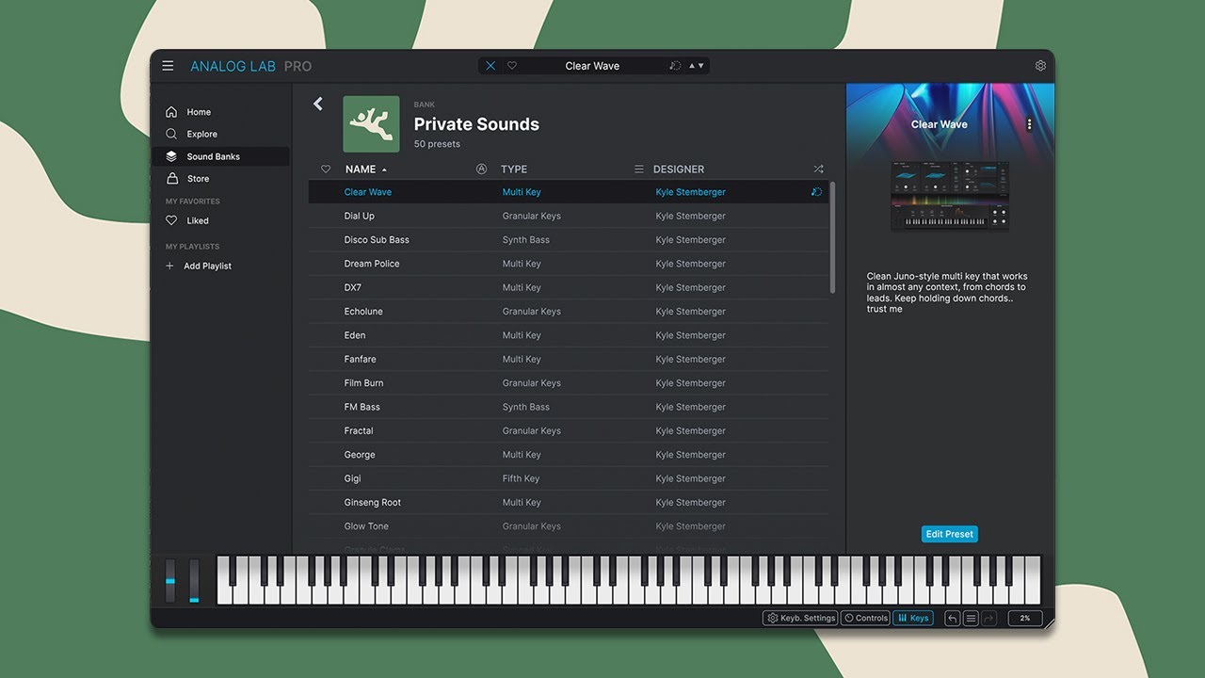Toggle the Controls panel
Screen dimensions: 1205x678
pyautogui.click(x=865, y=618)
